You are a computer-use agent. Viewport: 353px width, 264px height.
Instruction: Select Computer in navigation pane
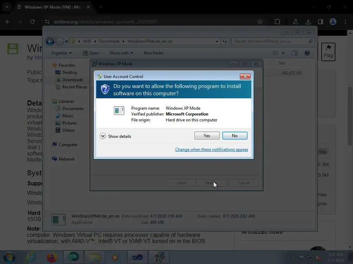(x=68, y=145)
